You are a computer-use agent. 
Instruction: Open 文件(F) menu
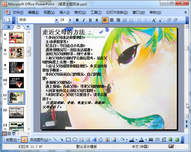point(18,12)
